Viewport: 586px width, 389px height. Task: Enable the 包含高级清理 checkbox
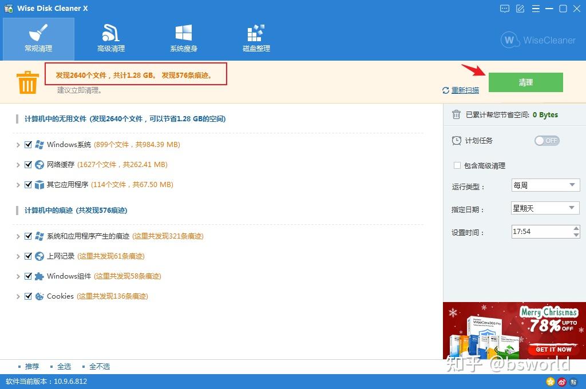[x=457, y=165]
